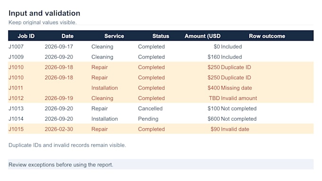Click 'Included' outcome in J1007 row

231,47
